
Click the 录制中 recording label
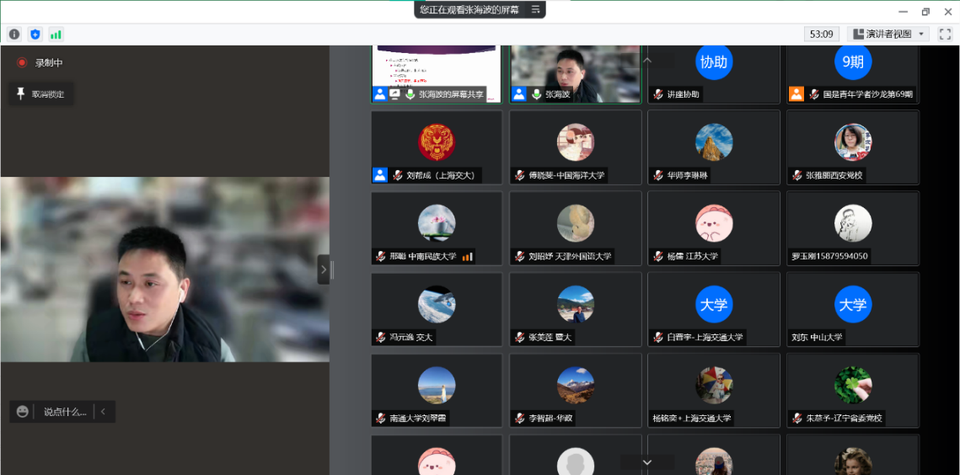(x=49, y=62)
